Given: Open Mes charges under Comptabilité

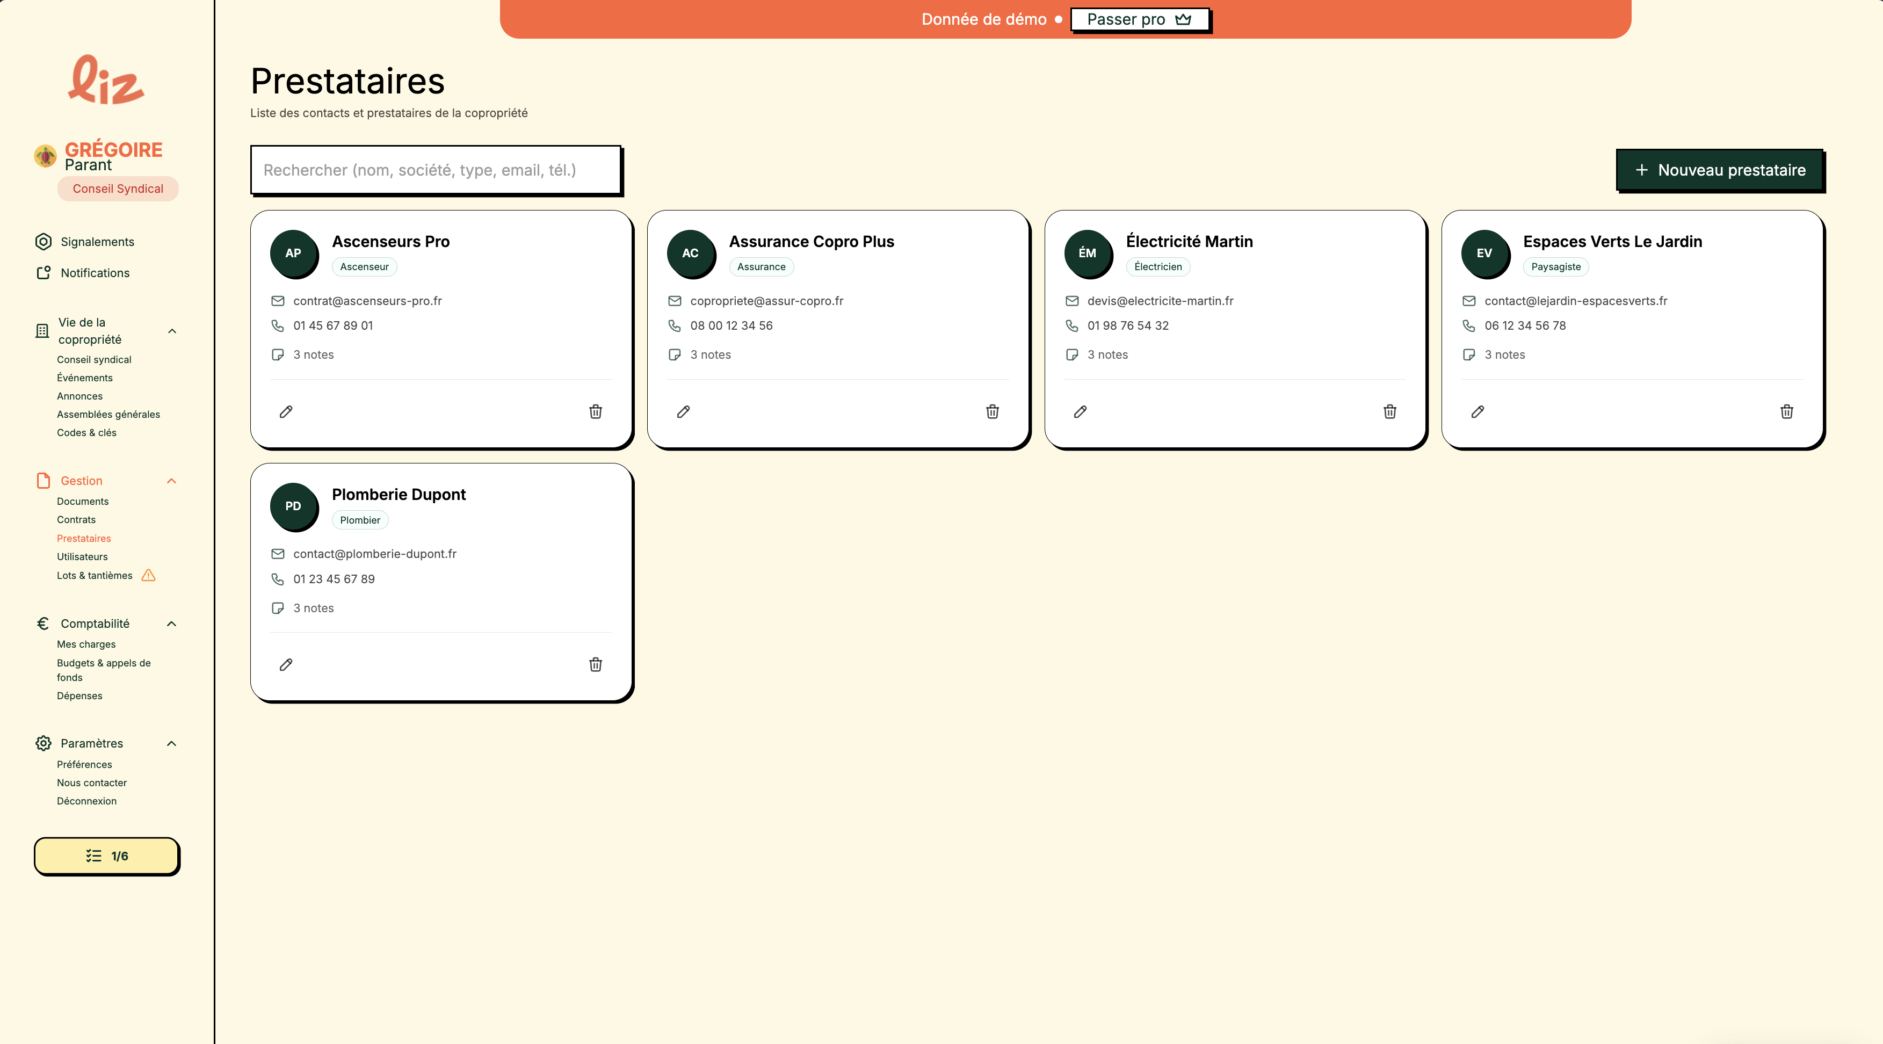Looking at the screenshot, I should (x=86, y=645).
